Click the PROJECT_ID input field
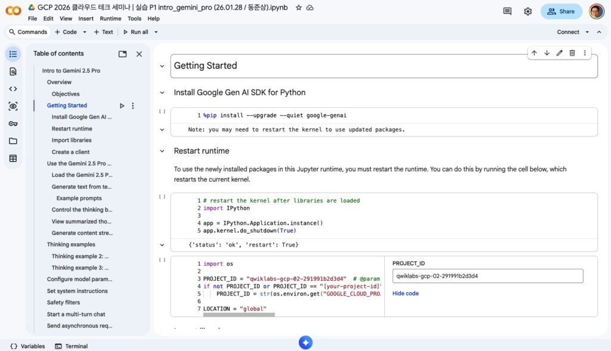Viewport: 611px width, 351px height. (487, 276)
